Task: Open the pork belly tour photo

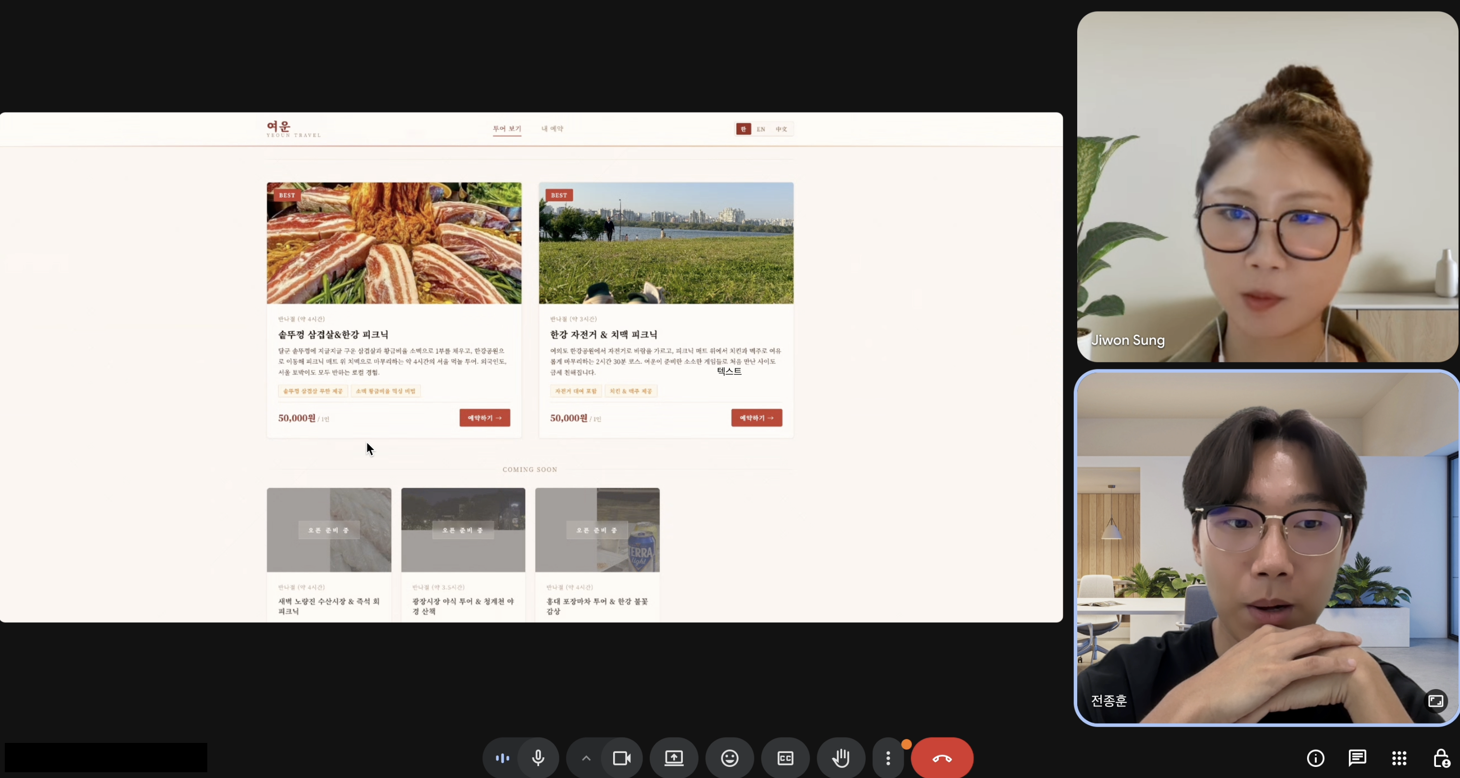Action: [394, 243]
